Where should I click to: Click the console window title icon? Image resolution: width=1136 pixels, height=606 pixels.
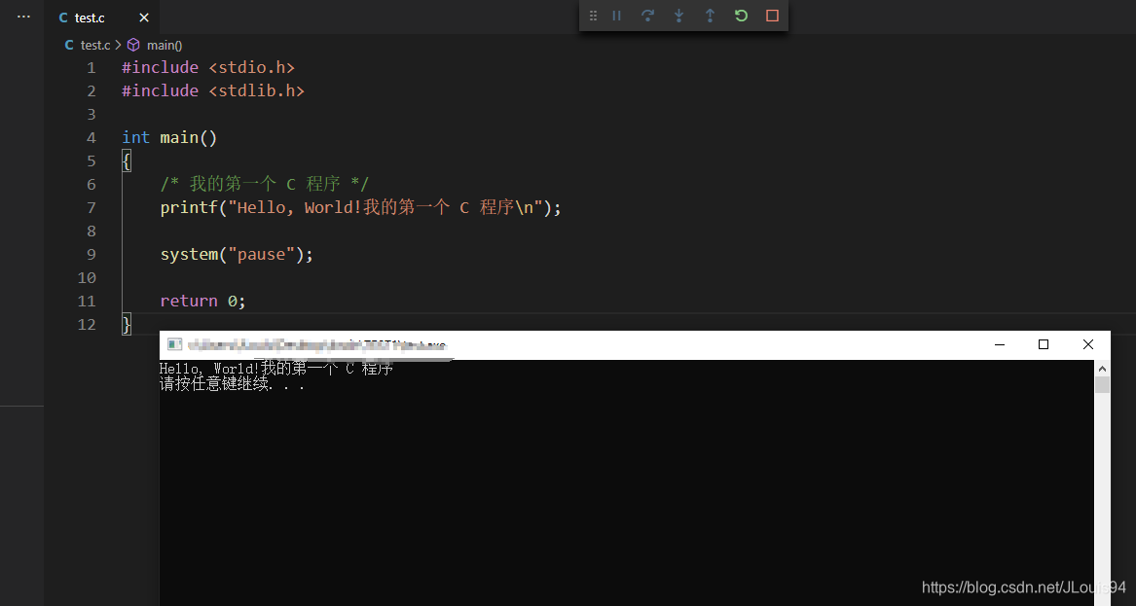[x=174, y=344]
